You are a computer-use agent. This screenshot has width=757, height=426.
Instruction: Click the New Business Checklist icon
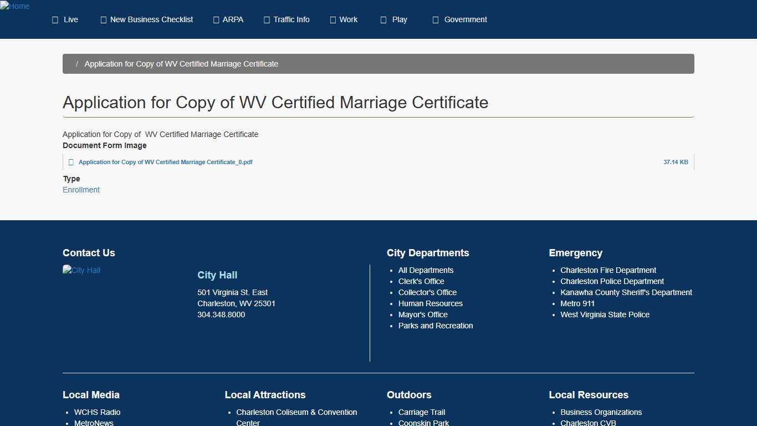[103, 19]
